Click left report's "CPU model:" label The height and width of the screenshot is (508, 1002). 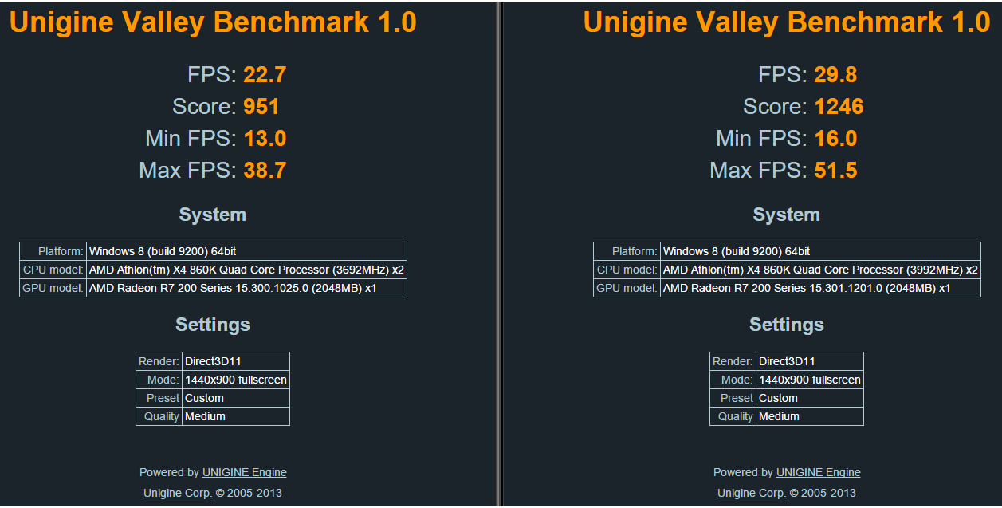click(x=53, y=270)
